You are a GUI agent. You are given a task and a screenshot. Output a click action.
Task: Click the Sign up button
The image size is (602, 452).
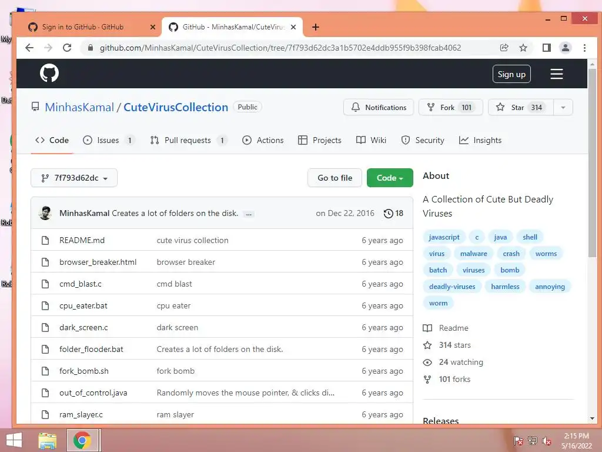tap(511, 74)
